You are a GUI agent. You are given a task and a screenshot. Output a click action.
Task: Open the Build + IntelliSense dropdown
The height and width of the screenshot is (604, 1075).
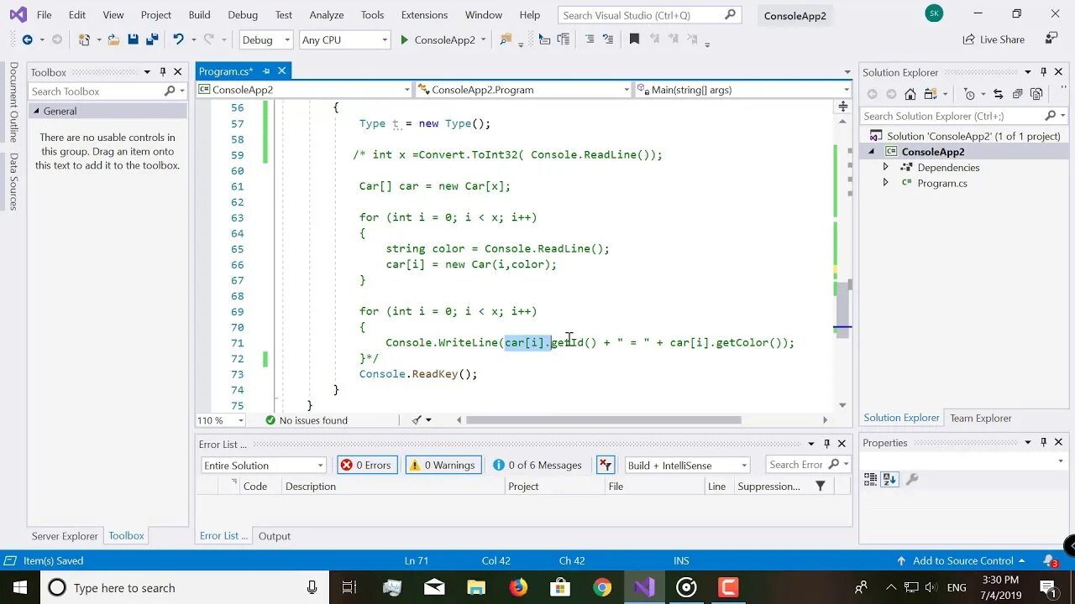pyautogui.click(x=687, y=465)
